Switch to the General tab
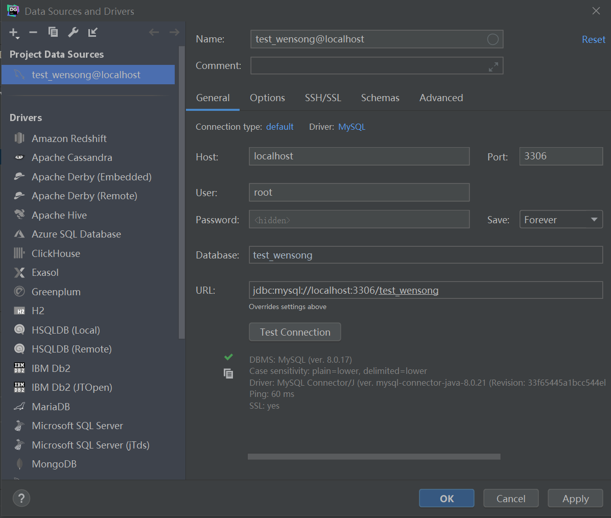This screenshot has height=518, width=611. point(213,98)
